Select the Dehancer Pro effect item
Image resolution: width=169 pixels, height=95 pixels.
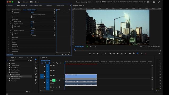point(18,77)
